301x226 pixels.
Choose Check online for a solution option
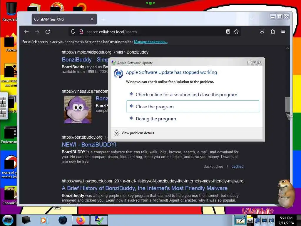(193, 94)
